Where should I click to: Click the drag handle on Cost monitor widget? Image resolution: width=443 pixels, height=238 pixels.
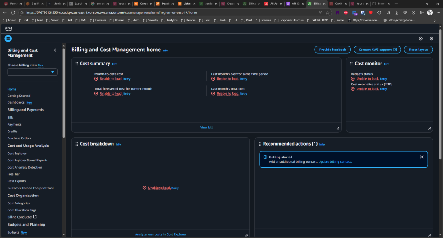[x=351, y=64]
